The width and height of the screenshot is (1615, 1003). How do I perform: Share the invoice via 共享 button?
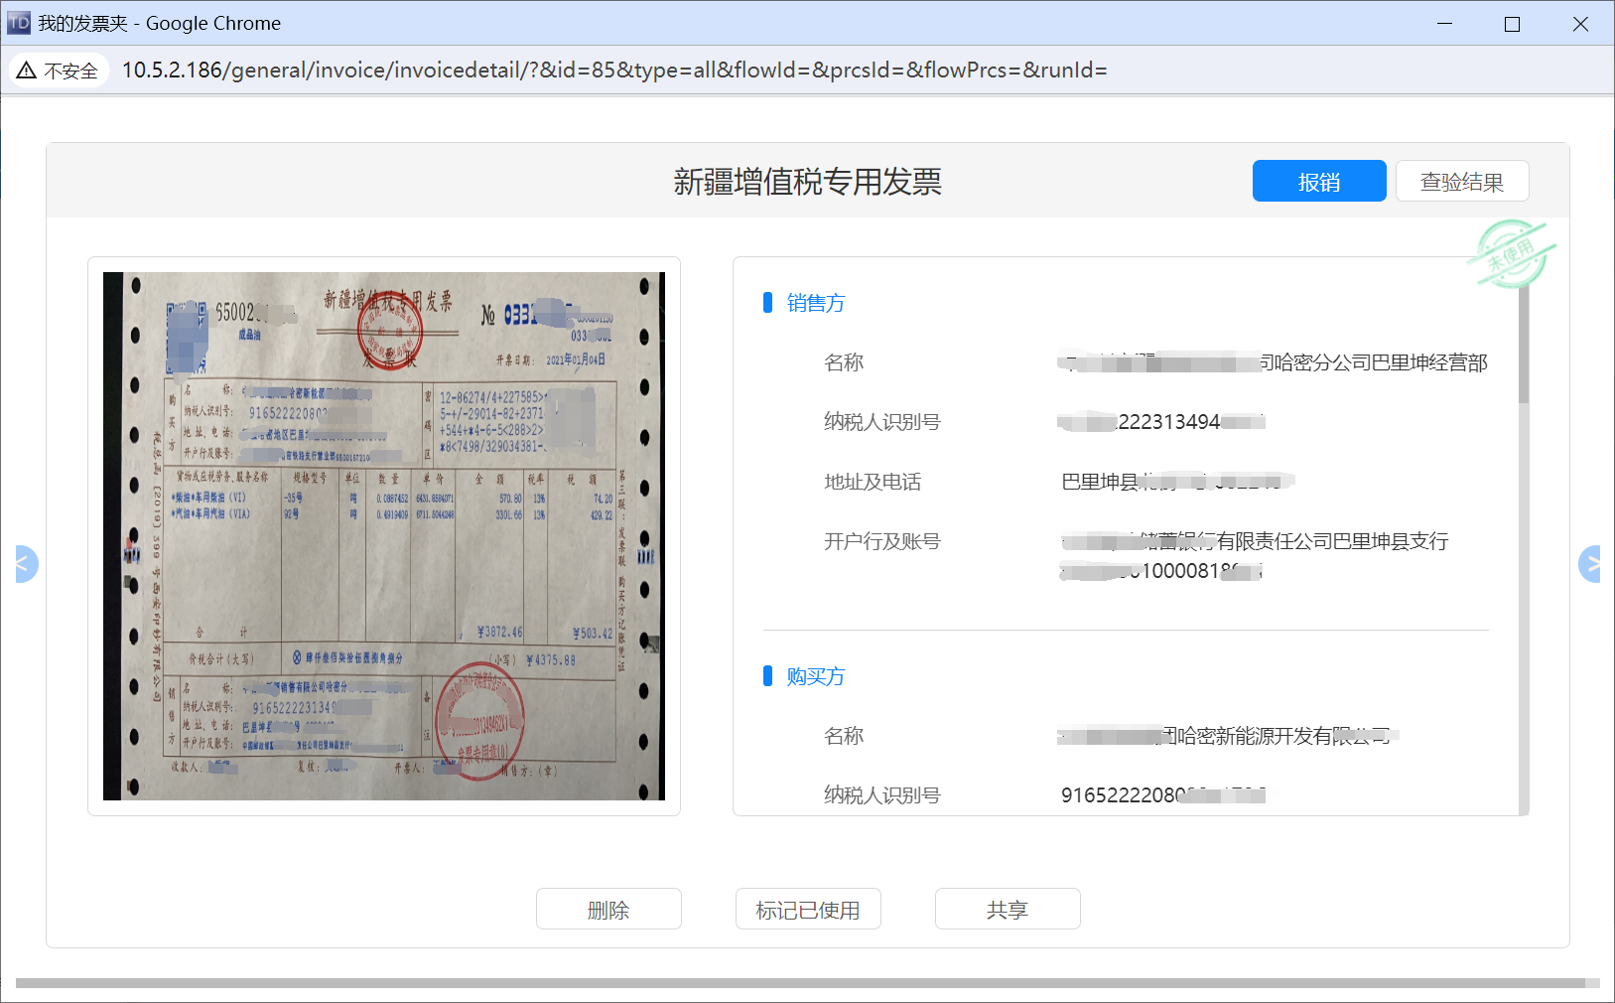tap(1007, 910)
